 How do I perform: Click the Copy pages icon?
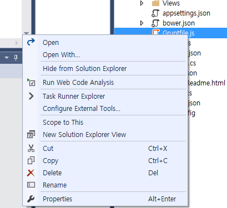coord(31,160)
